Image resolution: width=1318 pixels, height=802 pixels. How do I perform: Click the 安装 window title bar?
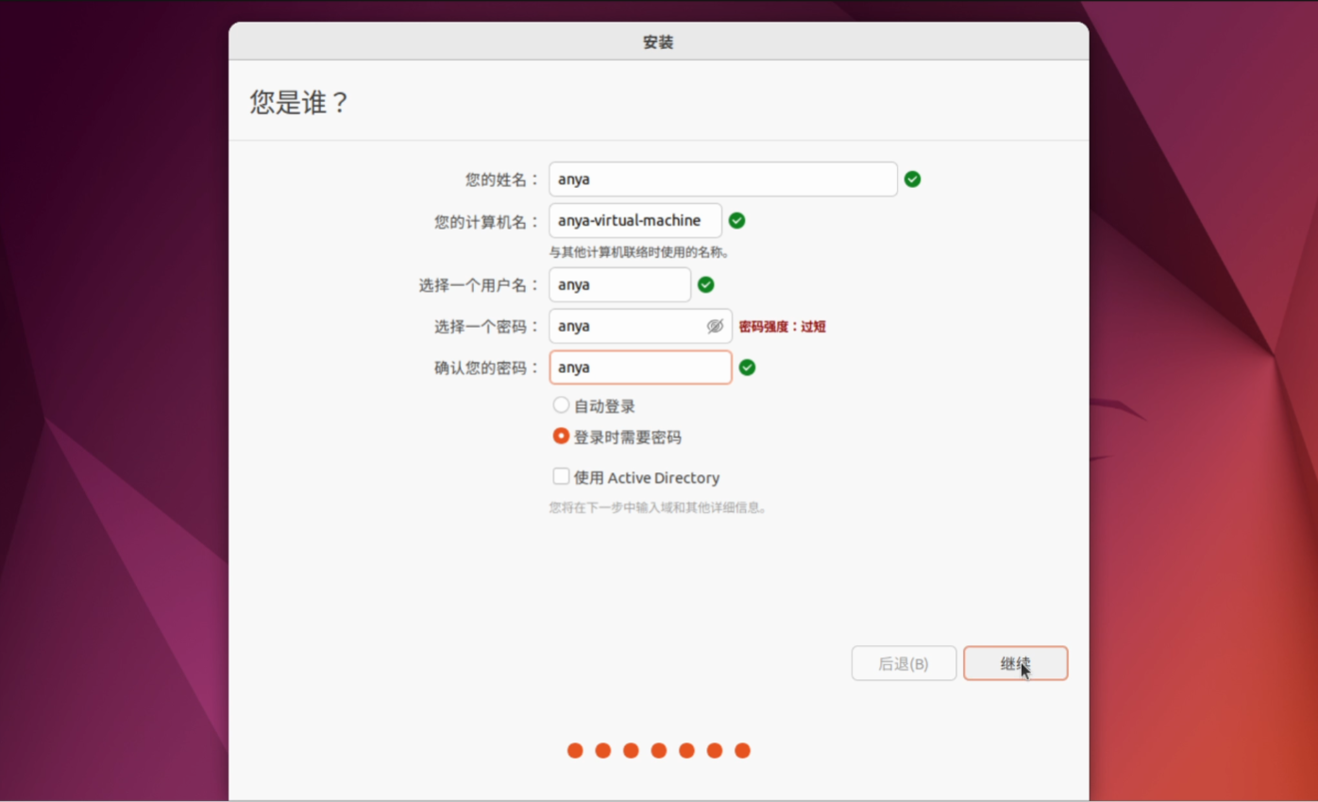(658, 43)
